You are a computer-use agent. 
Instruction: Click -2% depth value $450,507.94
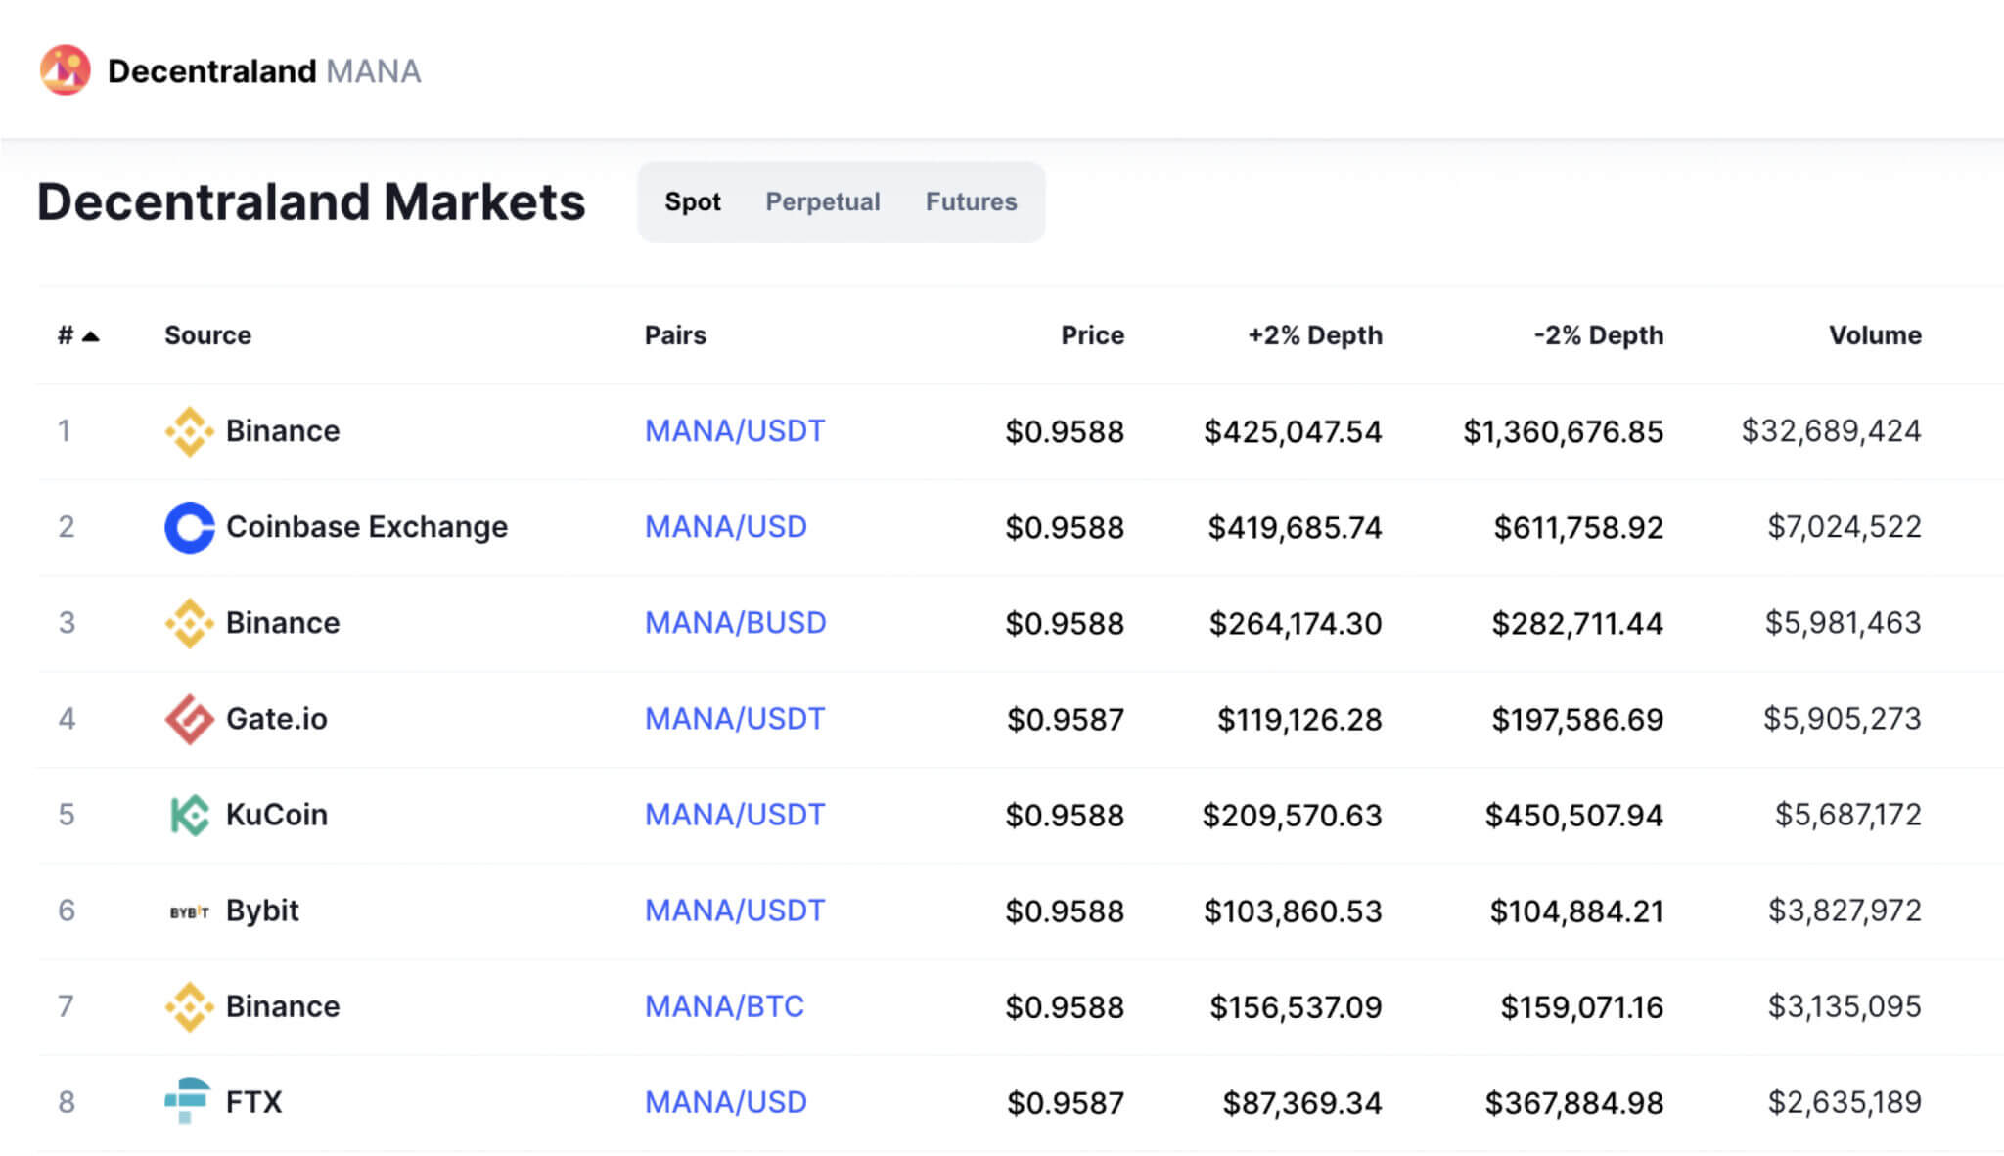coord(1574,815)
